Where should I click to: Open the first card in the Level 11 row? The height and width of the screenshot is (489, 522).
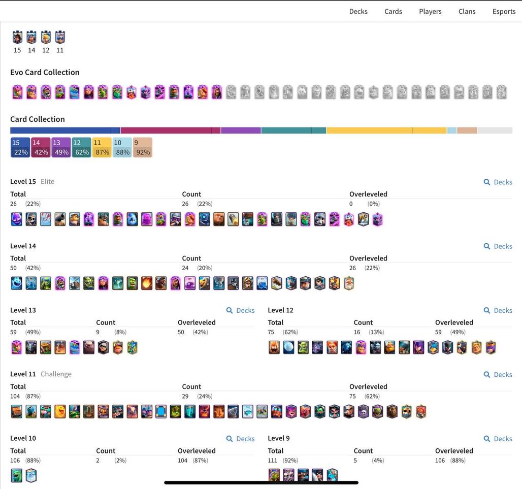[x=17, y=412]
